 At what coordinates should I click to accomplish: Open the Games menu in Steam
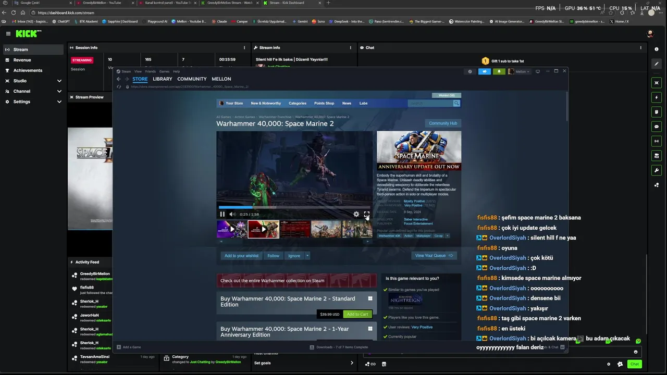click(x=165, y=71)
